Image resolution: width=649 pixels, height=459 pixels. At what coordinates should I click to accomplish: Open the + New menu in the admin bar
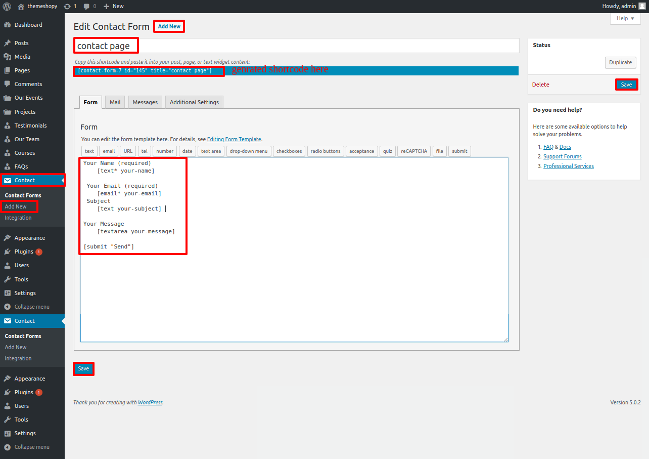tap(113, 6)
